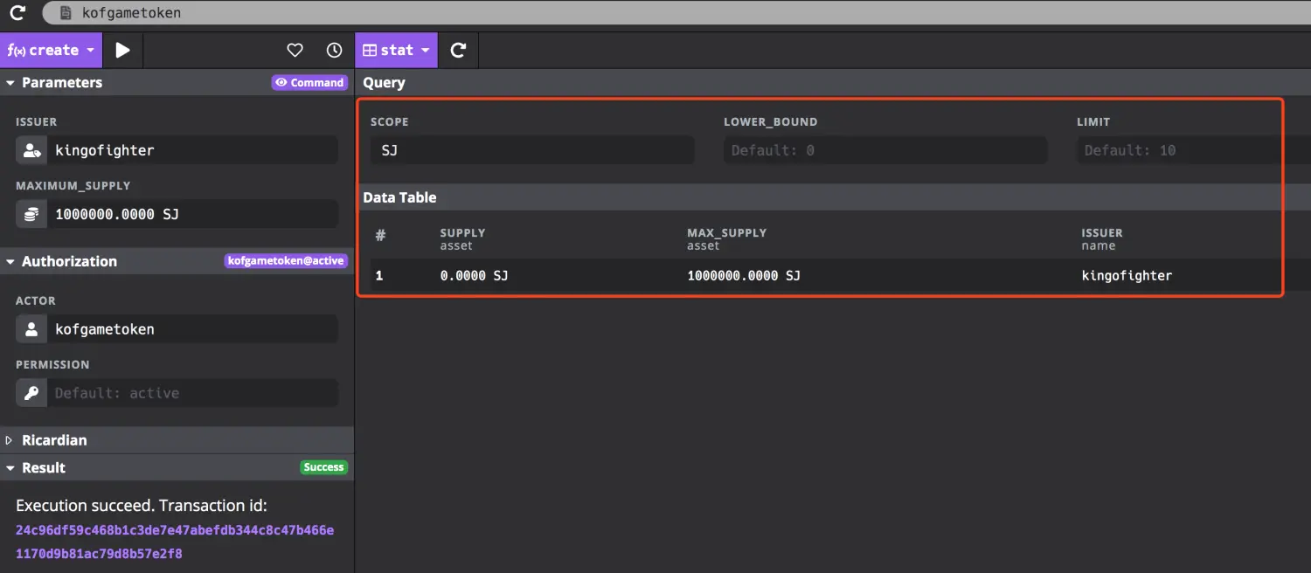The image size is (1311, 573).
Task: Click the kofgametoken@active authorization badge
Action: (x=286, y=261)
